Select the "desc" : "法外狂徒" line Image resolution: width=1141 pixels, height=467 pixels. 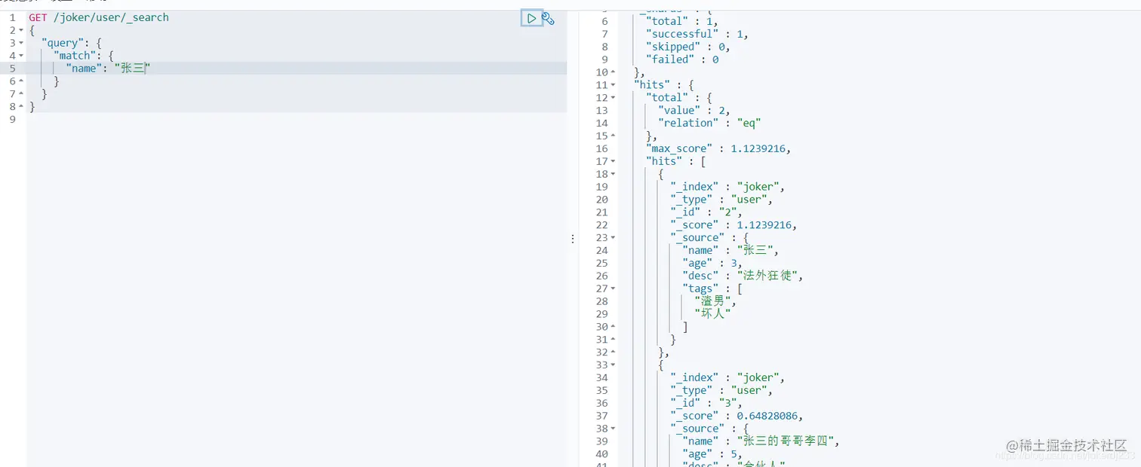(743, 276)
